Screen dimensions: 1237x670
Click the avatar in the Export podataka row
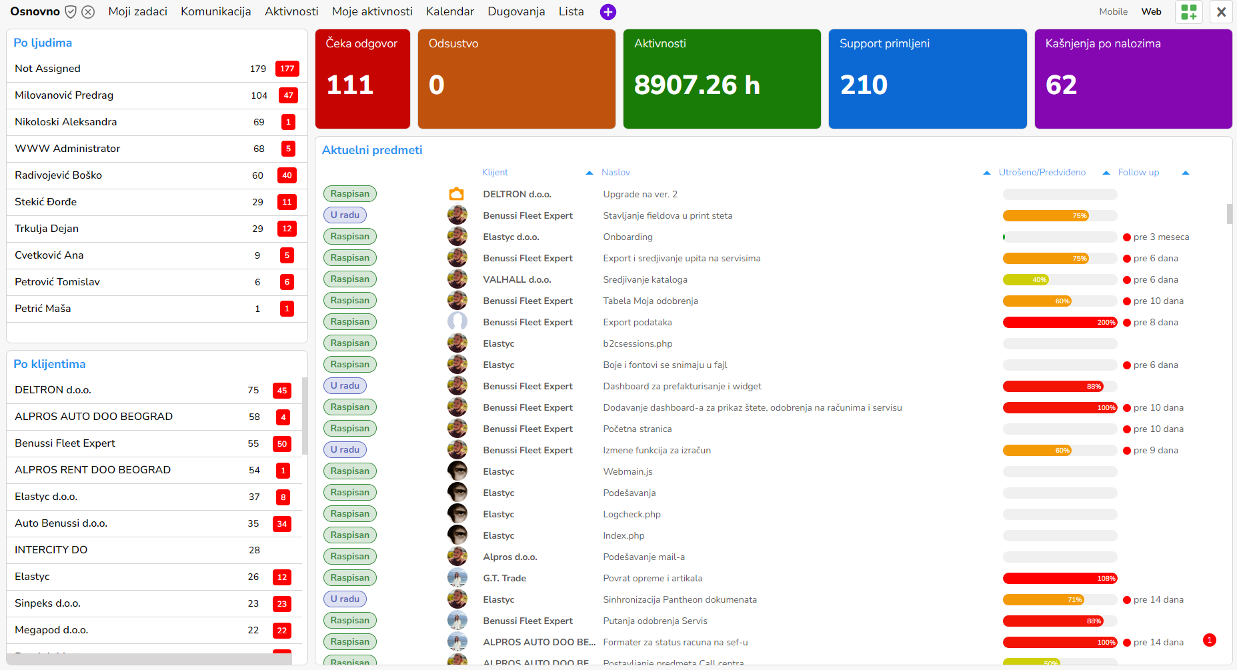pos(457,322)
